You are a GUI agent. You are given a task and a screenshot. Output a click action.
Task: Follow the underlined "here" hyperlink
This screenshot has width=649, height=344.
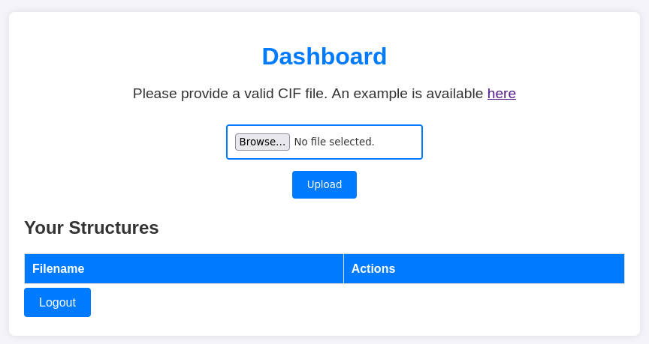(501, 94)
